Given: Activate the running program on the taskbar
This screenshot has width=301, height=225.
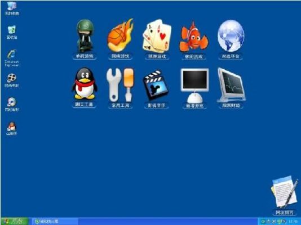Looking at the screenshot, I should 55,222.
